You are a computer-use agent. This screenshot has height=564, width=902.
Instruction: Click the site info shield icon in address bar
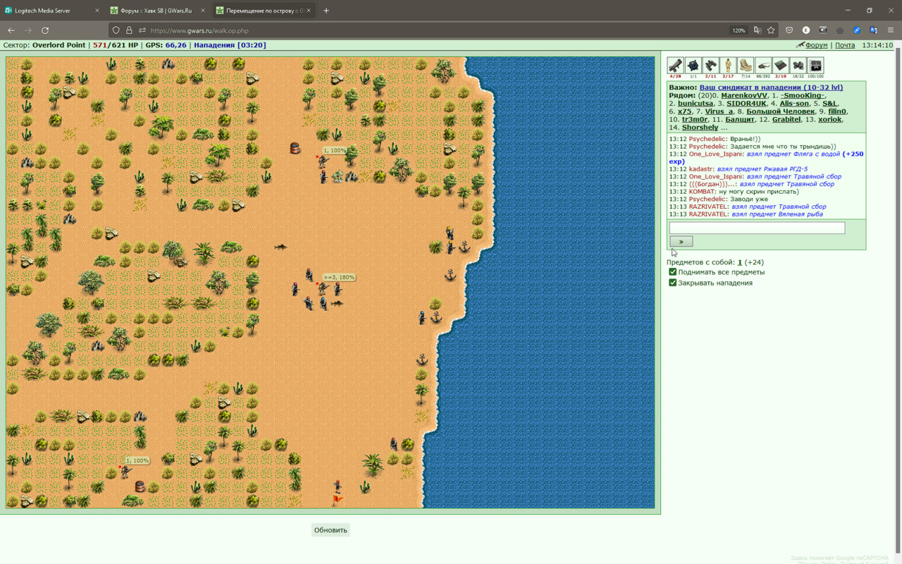116,30
